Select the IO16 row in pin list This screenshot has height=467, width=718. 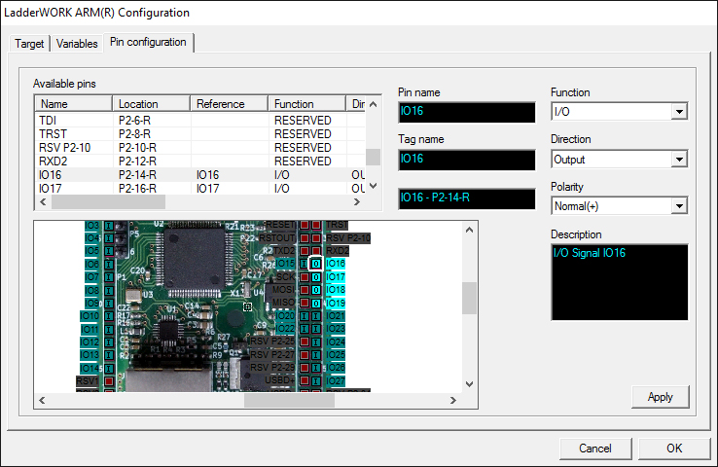point(200,175)
